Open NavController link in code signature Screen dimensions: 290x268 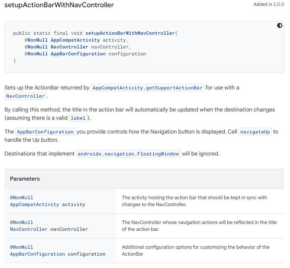coord(69,47)
